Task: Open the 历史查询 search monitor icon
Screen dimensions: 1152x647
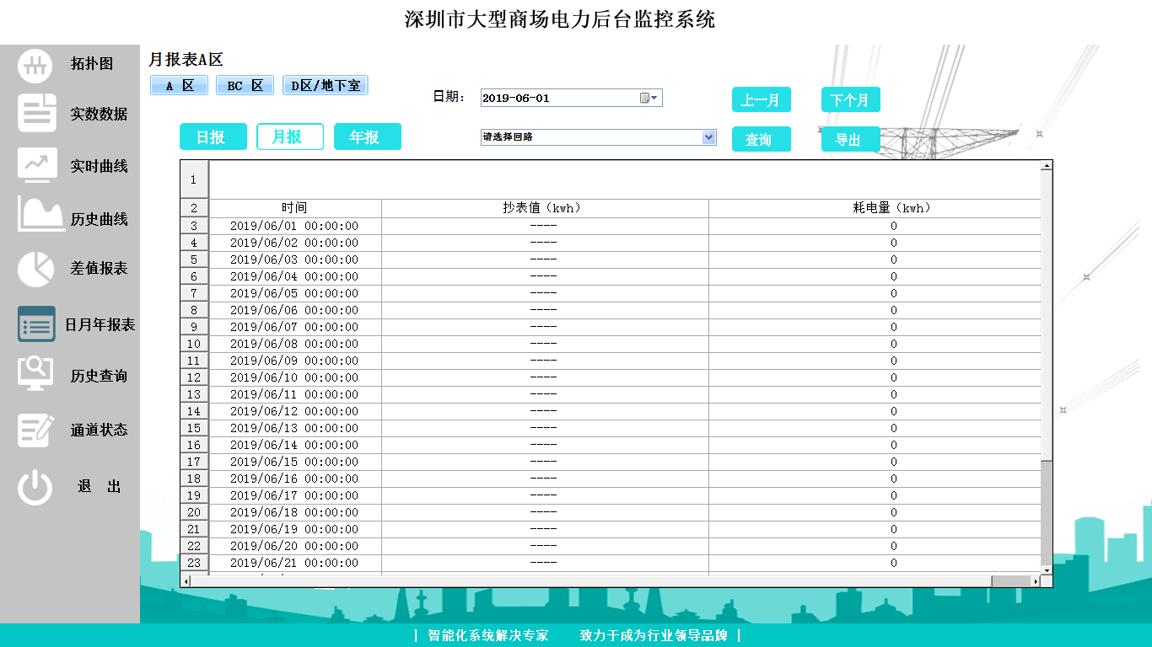Action: [35, 374]
